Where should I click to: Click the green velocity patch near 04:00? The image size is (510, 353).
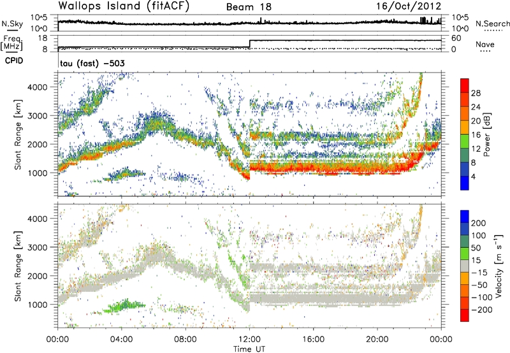pos(124,306)
